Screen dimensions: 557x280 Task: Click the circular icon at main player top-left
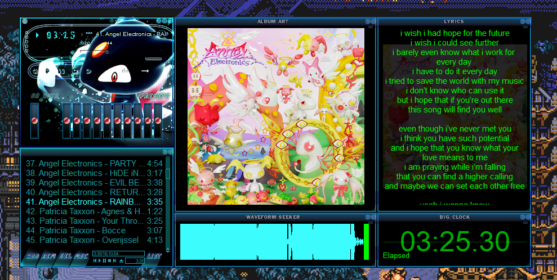25,21
